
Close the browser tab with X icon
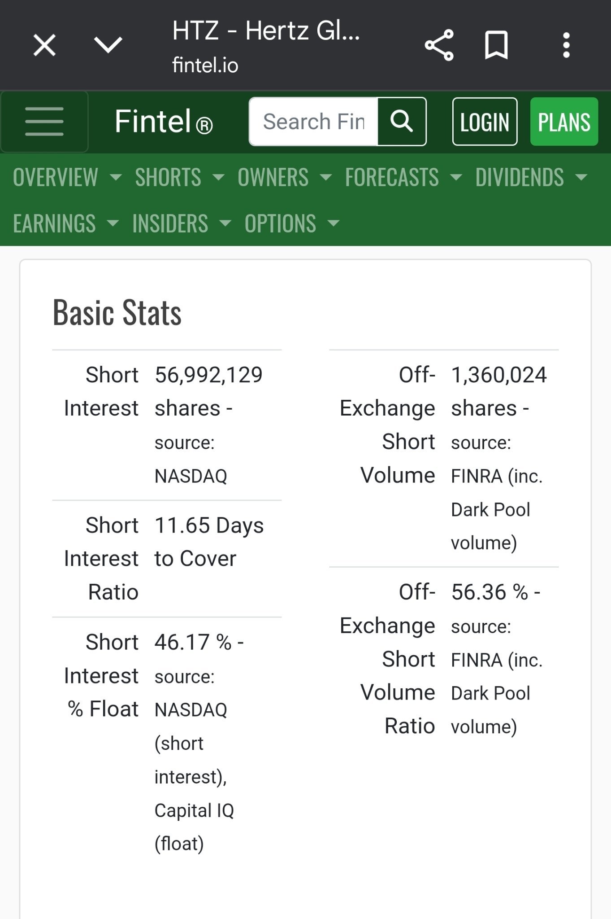pos(44,45)
